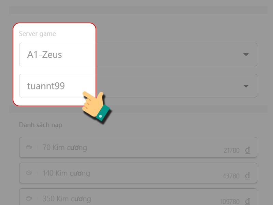This screenshot has height=205, width=273.
Task: Click the ingot icon for 350 Kim cương
Action: [29, 199]
